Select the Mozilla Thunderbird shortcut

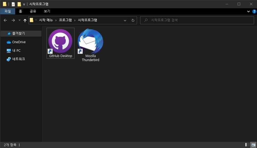tap(90, 45)
